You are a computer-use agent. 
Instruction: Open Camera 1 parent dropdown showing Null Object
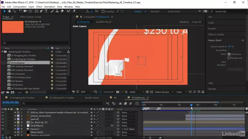[x=129, y=129]
